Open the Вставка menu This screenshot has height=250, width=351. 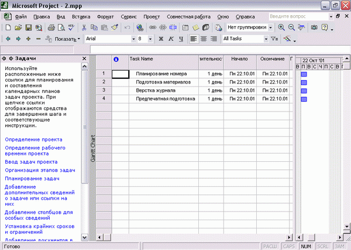81,17
